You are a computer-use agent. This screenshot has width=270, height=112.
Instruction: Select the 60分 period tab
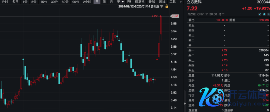(65, 2)
